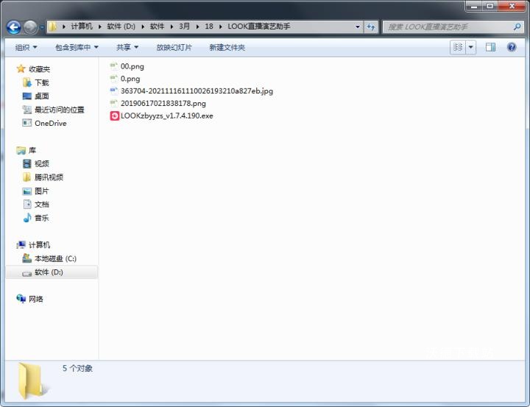The width and height of the screenshot is (530, 407).
Task: Expand the chevron after 计算机 in address bar
Action: click(x=99, y=26)
